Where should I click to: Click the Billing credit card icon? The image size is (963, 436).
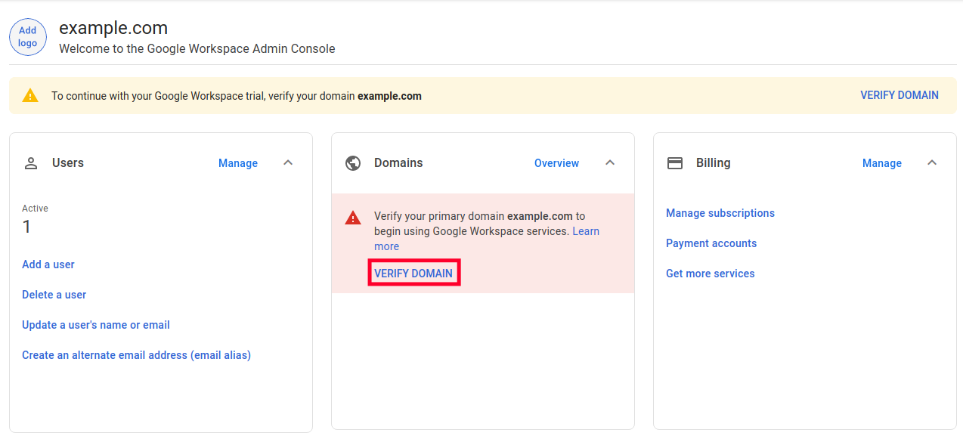[675, 163]
